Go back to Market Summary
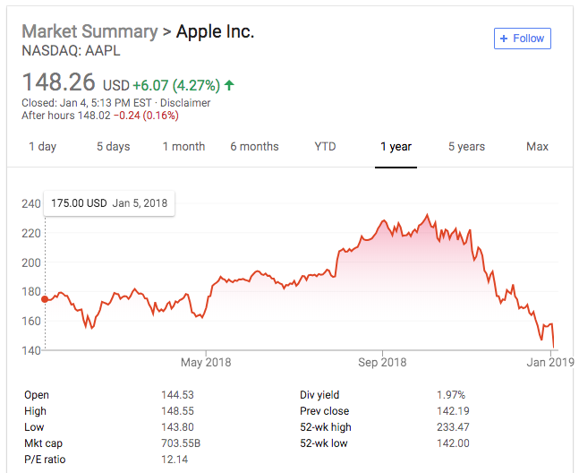The width and height of the screenshot is (579, 473). click(89, 31)
